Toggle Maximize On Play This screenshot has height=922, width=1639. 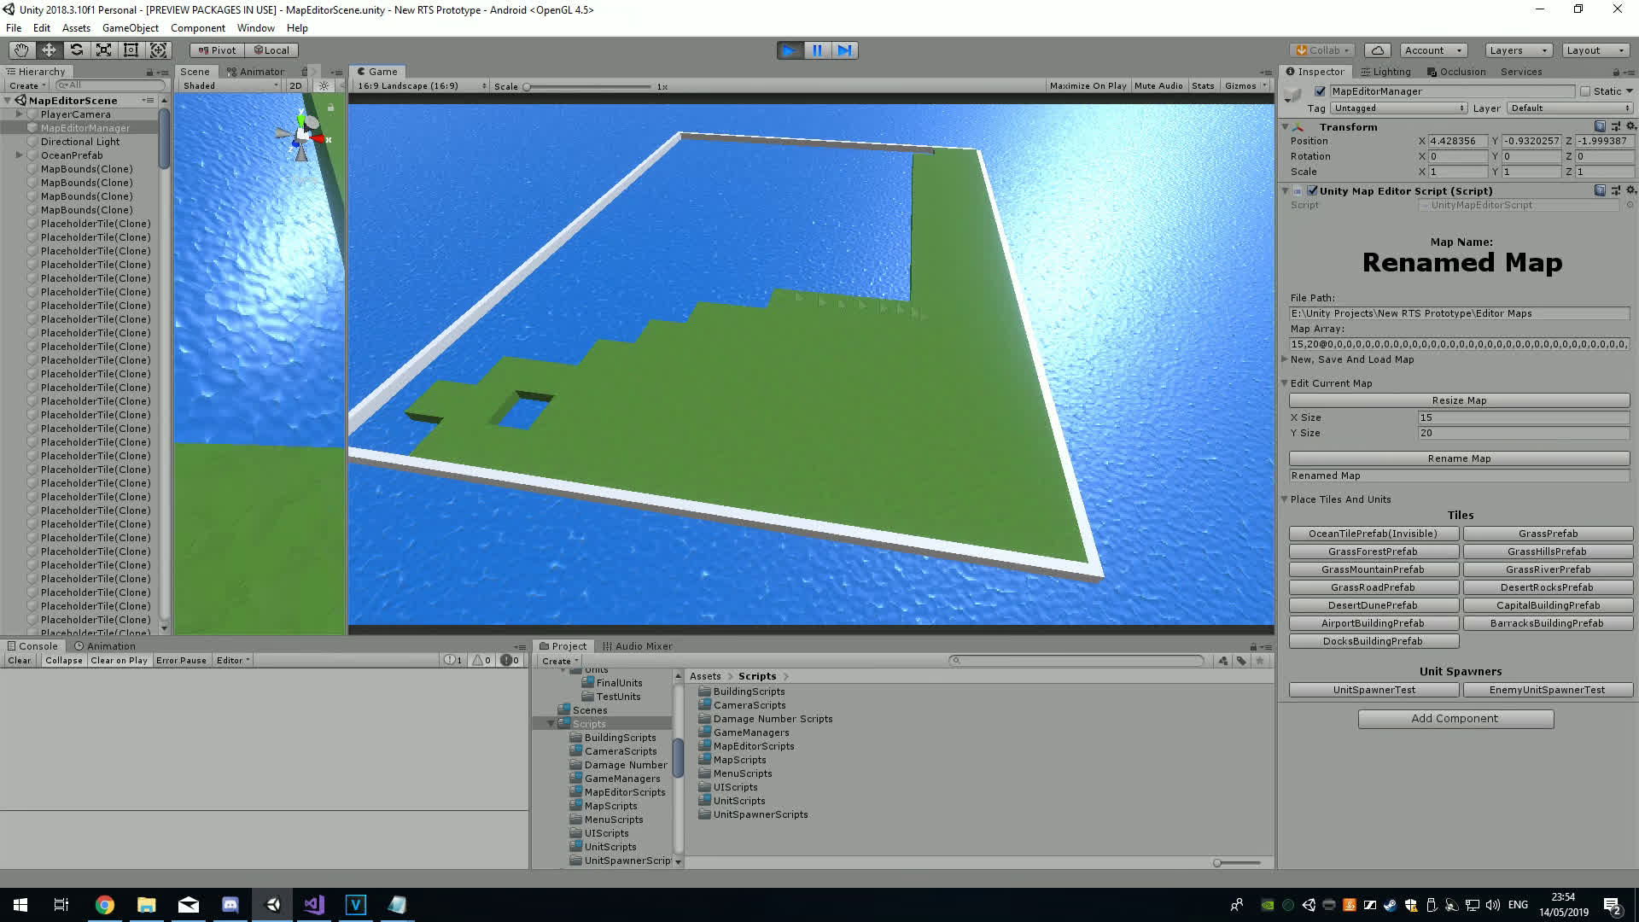pos(1088,85)
